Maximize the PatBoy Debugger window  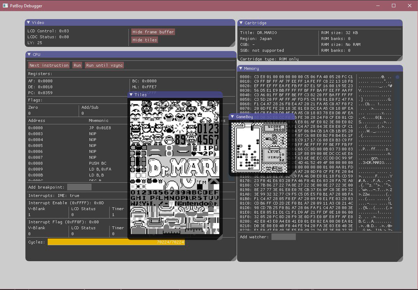tap(394, 6)
